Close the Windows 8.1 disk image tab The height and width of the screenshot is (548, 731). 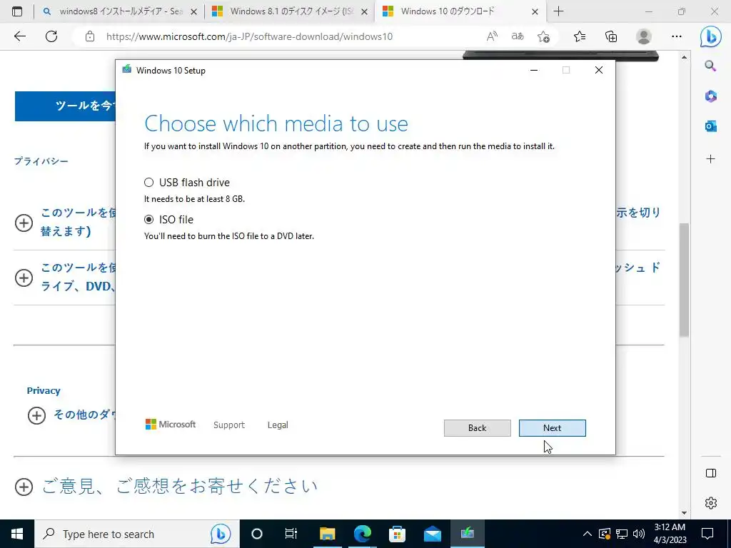pyautogui.click(x=365, y=11)
